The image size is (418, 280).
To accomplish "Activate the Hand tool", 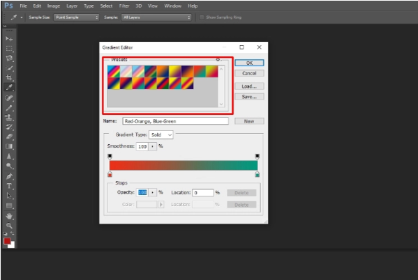I will point(9,216).
